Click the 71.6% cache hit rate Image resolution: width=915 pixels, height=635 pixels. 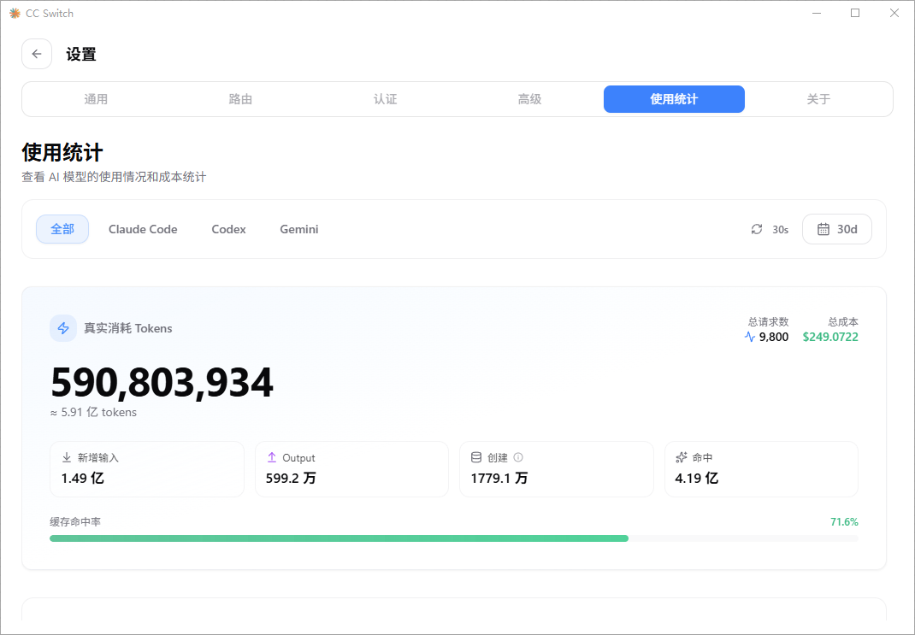(844, 522)
